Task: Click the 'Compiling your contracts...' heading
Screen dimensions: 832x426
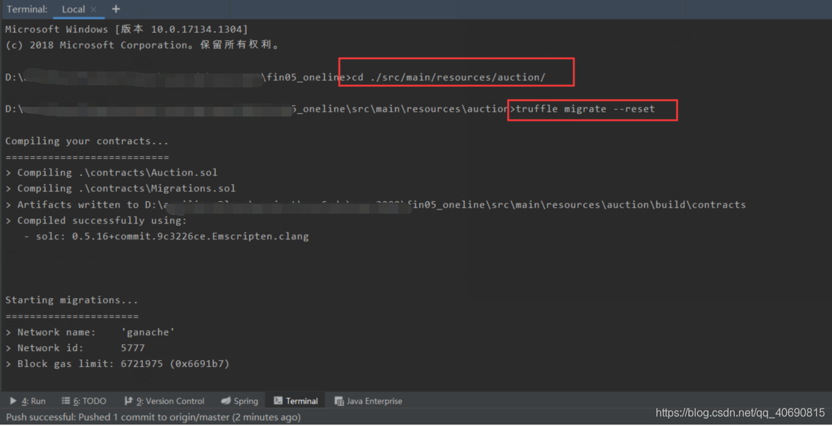Action: (x=87, y=141)
